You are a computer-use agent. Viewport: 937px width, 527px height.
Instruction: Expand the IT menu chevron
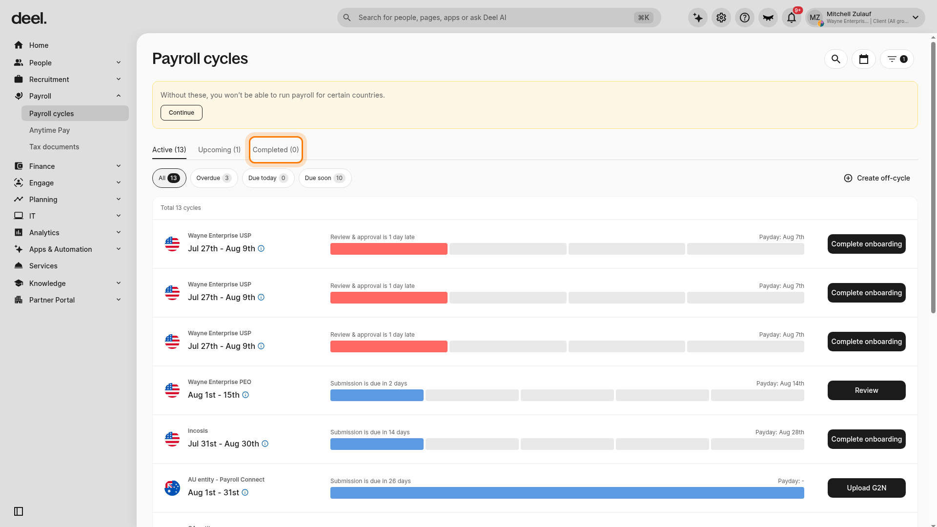(x=119, y=216)
